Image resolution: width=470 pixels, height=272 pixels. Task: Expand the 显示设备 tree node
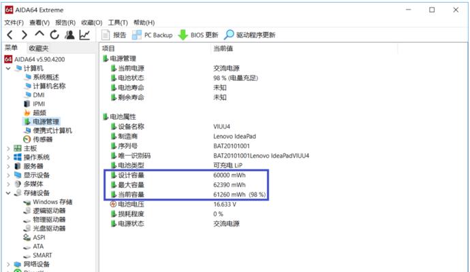[x=8, y=175]
